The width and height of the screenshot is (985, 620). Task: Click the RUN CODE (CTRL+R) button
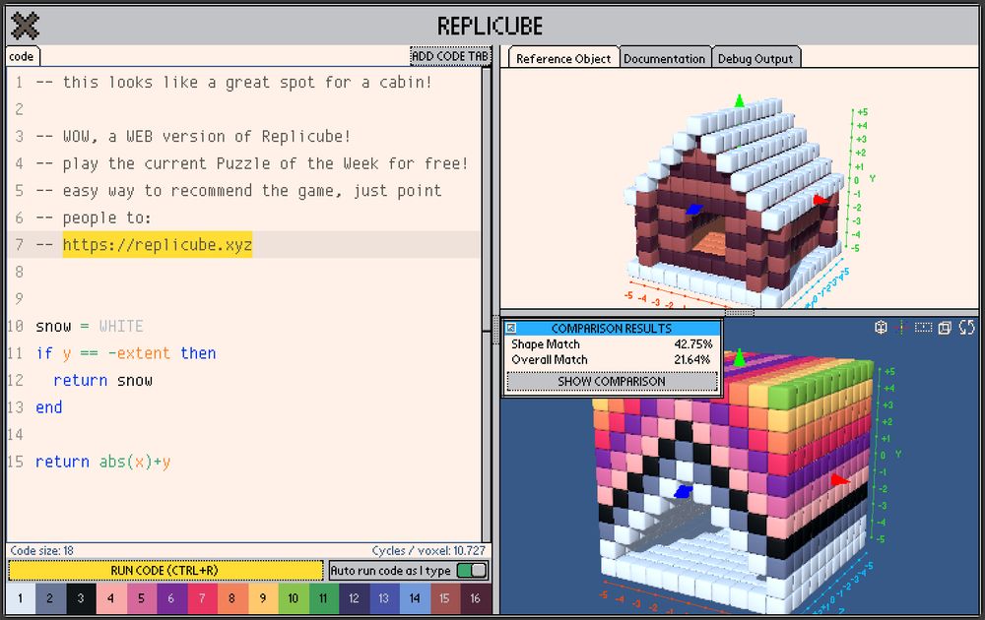[x=165, y=571]
